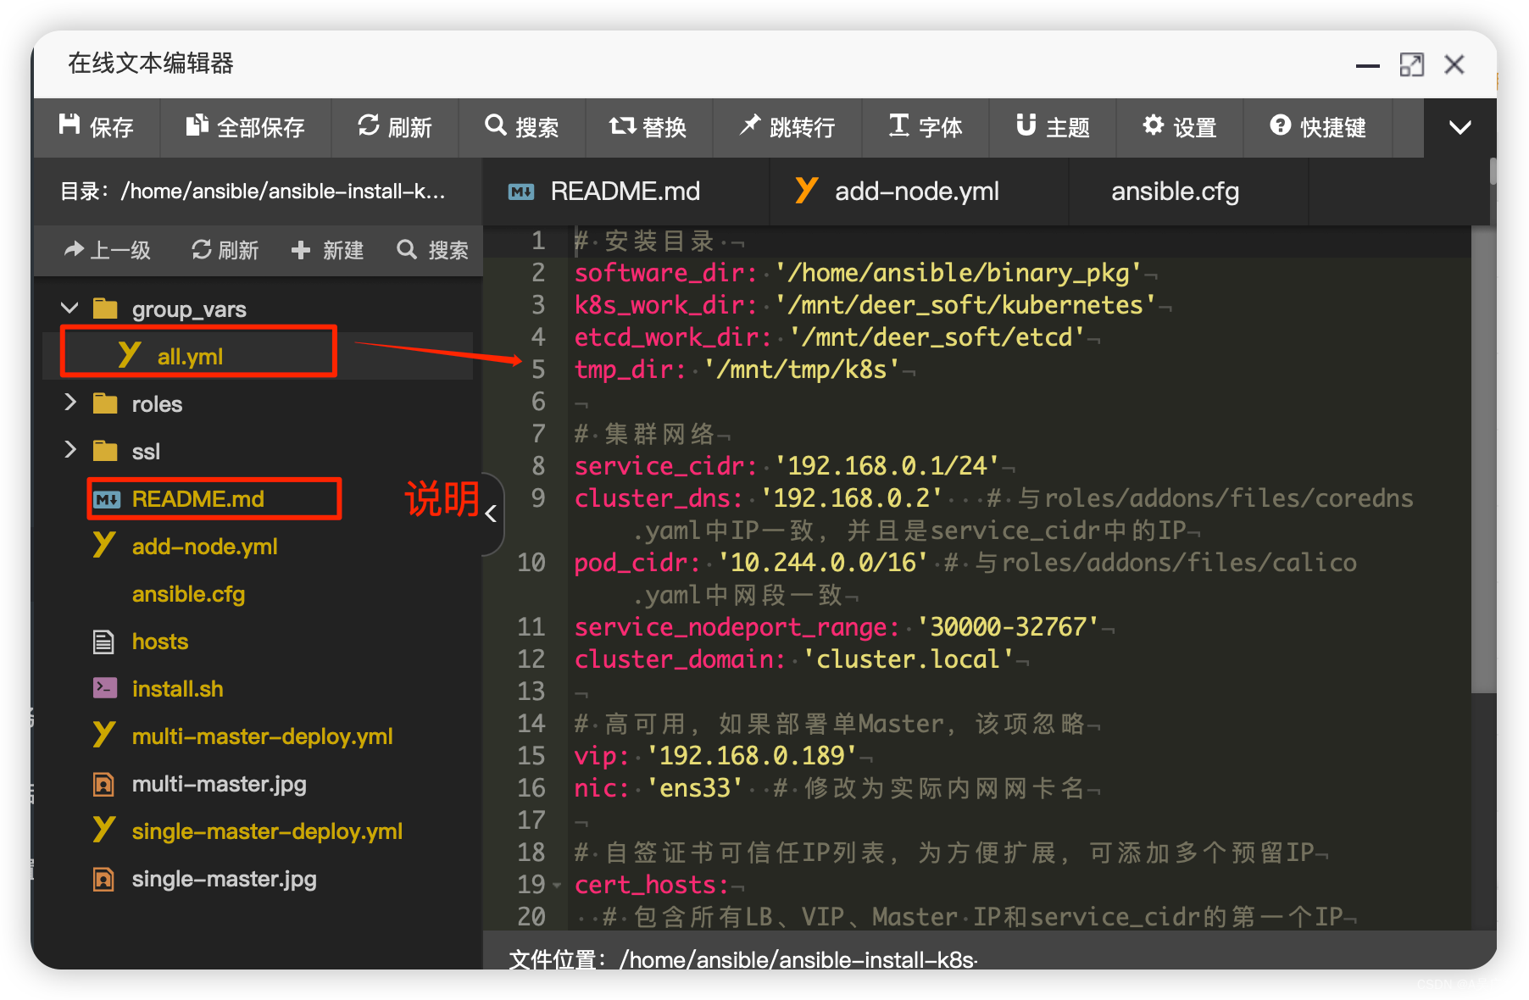This screenshot has width=1529, height=1000.
Task: Click pod_cidr '10.244.0.0/16' line
Action: (x=751, y=563)
